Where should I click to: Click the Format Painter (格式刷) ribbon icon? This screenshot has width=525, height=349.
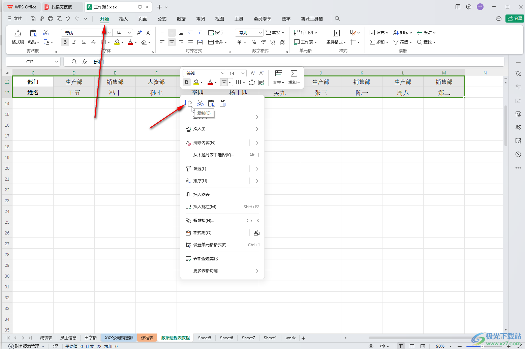[x=18, y=33]
